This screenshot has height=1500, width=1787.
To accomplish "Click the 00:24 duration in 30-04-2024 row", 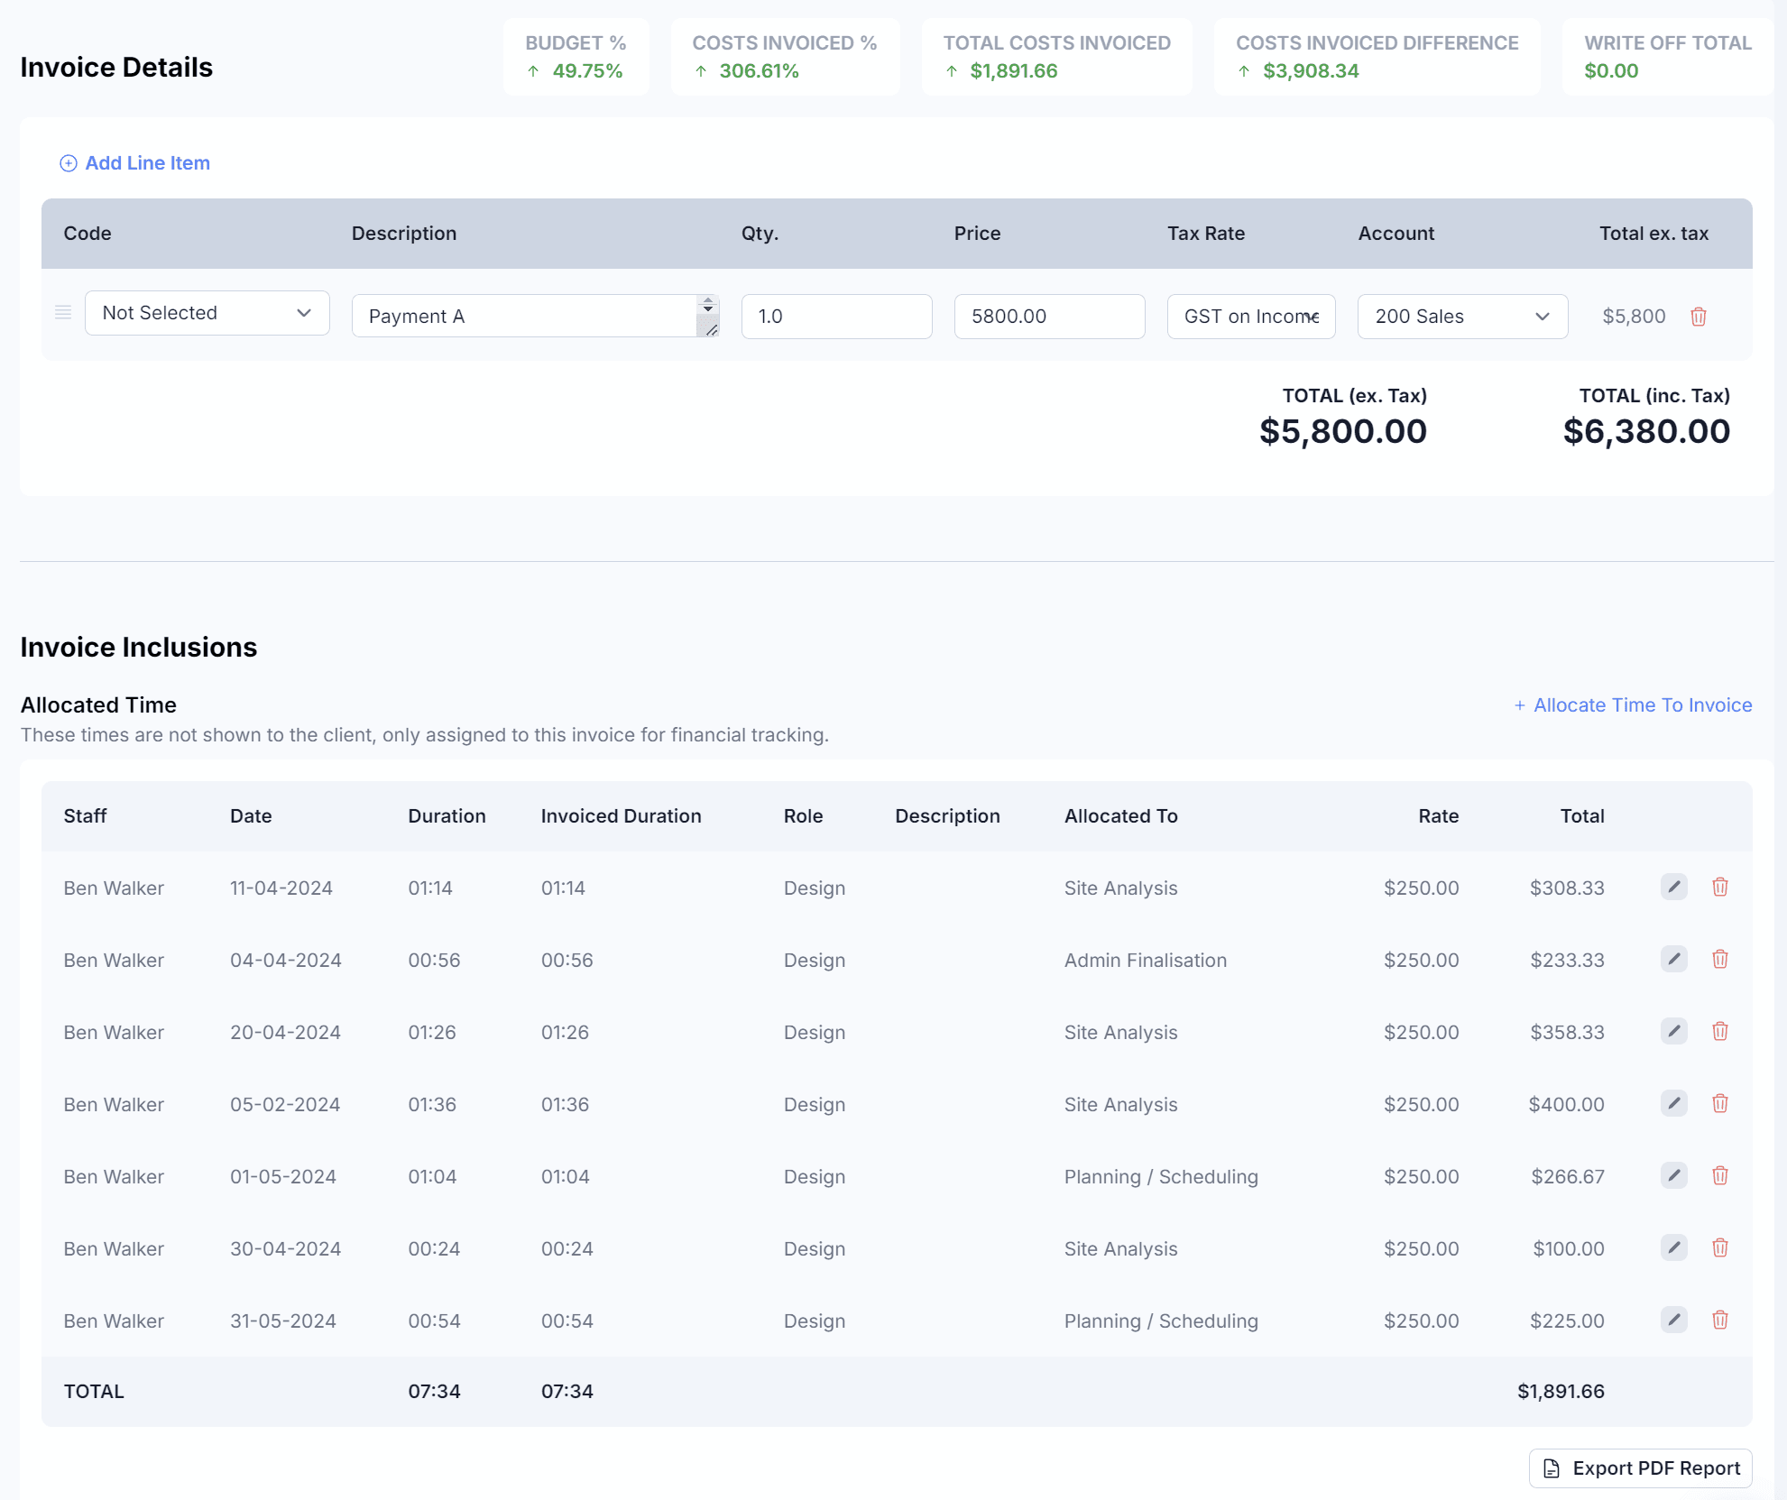I will (x=434, y=1249).
